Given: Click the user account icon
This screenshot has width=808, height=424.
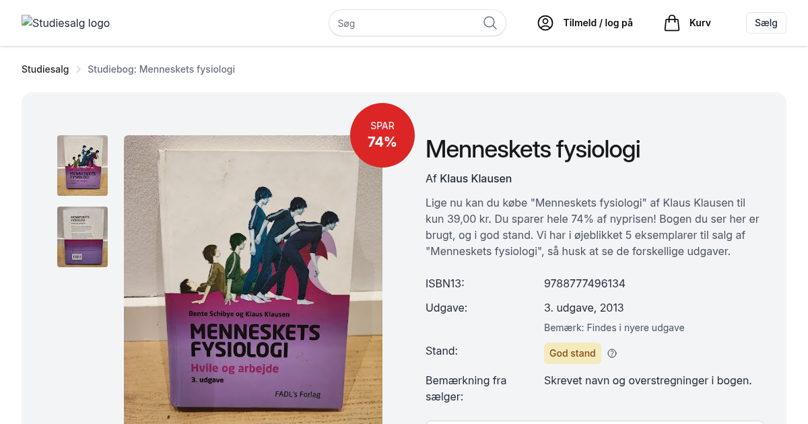Looking at the screenshot, I should click(545, 23).
